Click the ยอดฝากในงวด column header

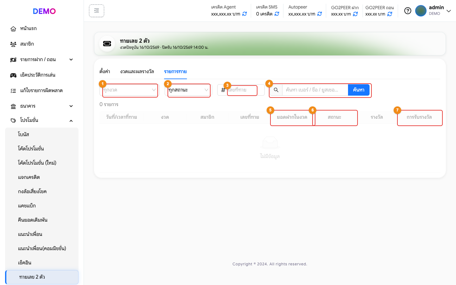click(x=292, y=117)
